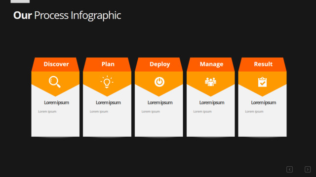
Task: Click the people group icon under Manage
Action: [x=211, y=82]
